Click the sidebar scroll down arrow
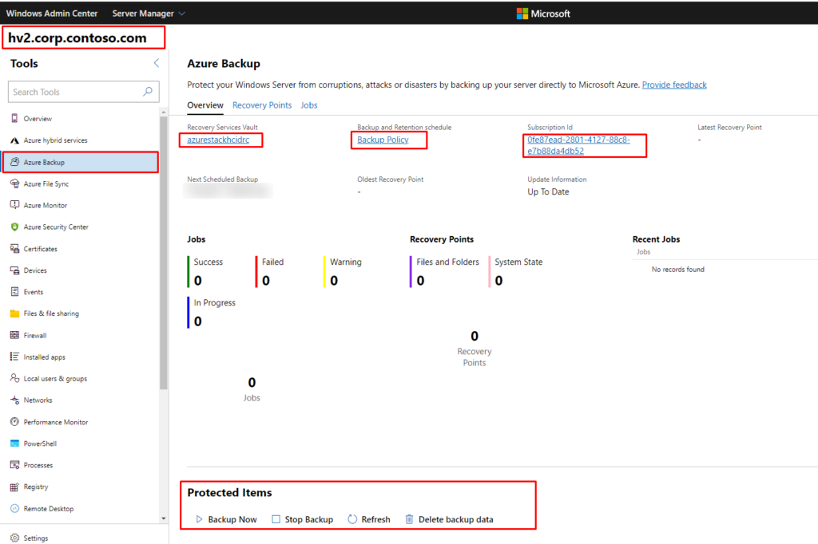This screenshot has height=544, width=818. [164, 518]
